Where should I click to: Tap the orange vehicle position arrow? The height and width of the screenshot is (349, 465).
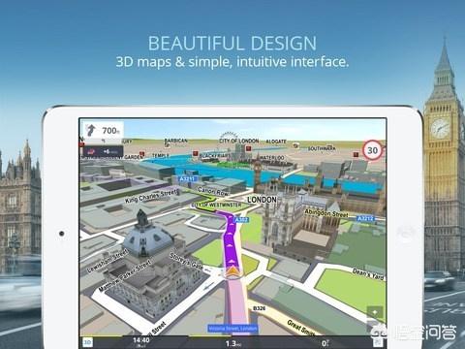pyautogui.click(x=232, y=272)
